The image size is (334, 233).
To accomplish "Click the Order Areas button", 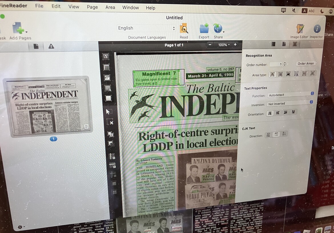I will coord(305,64).
